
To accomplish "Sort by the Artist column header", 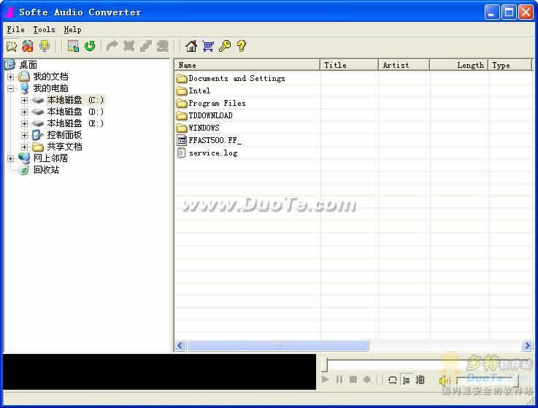I will 404,65.
